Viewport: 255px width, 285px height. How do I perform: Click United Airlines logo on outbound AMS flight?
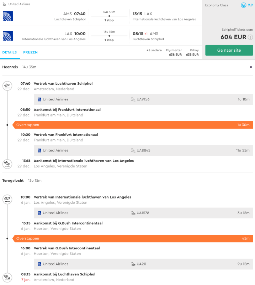click(x=8, y=16)
